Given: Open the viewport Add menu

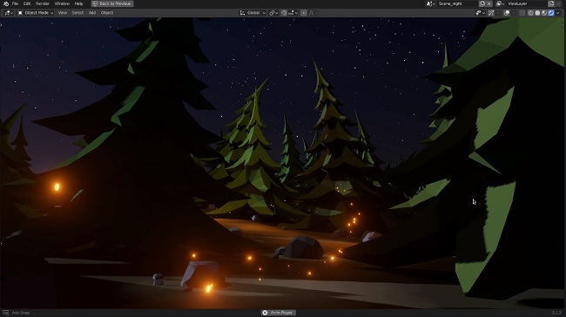Looking at the screenshot, I should pos(92,13).
